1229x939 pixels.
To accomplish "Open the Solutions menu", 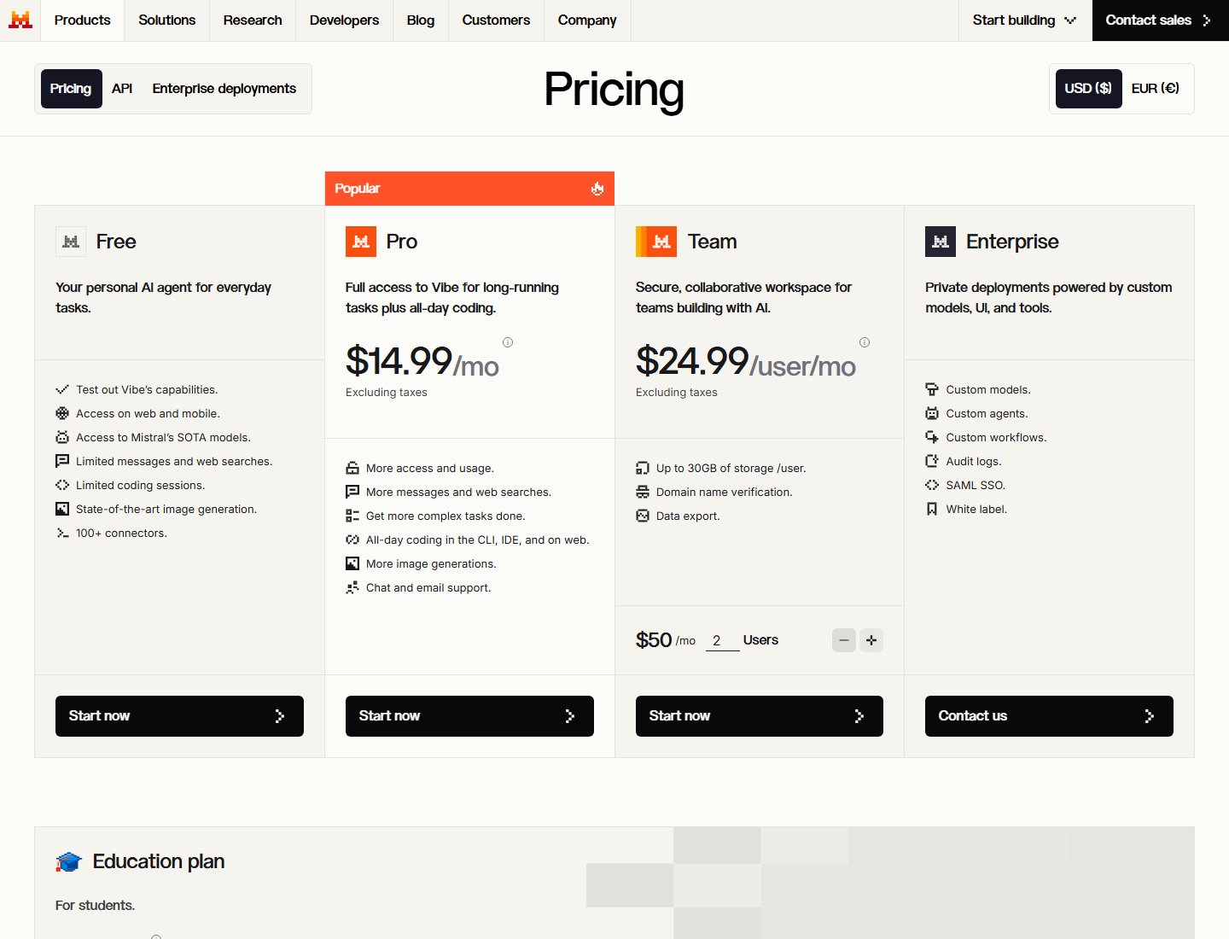I will (167, 20).
